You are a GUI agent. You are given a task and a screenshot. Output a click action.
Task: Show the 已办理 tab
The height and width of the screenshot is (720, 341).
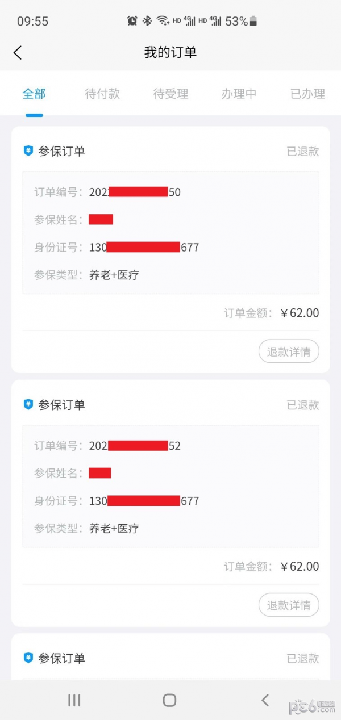point(307,94)
